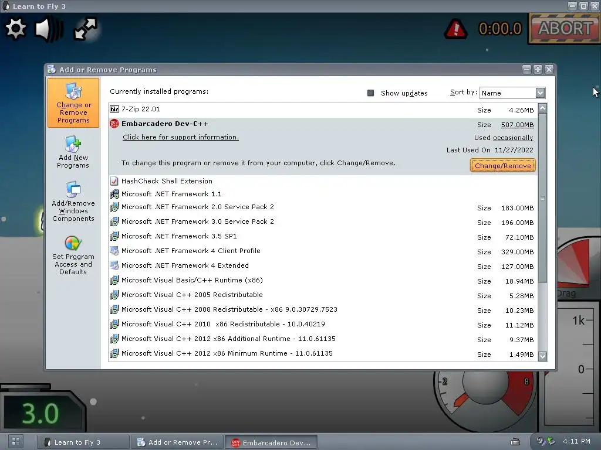Mute sound with the speaker icon
The image size is (601, 450).
[49, 29]
